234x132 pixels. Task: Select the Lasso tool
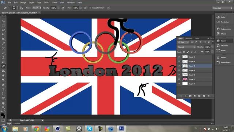point(3,30)
